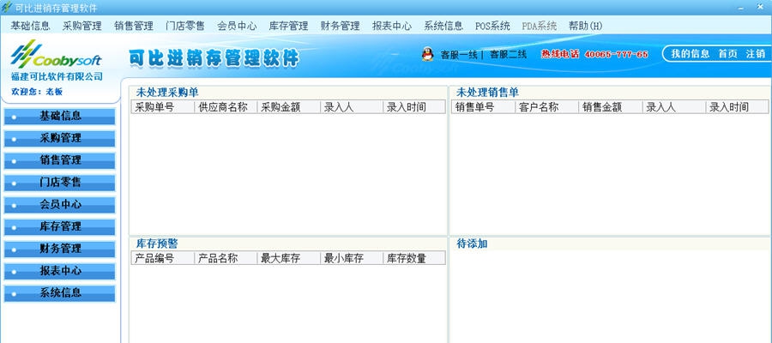
Task: Click the 产品名称 column header
Action: click(x=226, y=258)
